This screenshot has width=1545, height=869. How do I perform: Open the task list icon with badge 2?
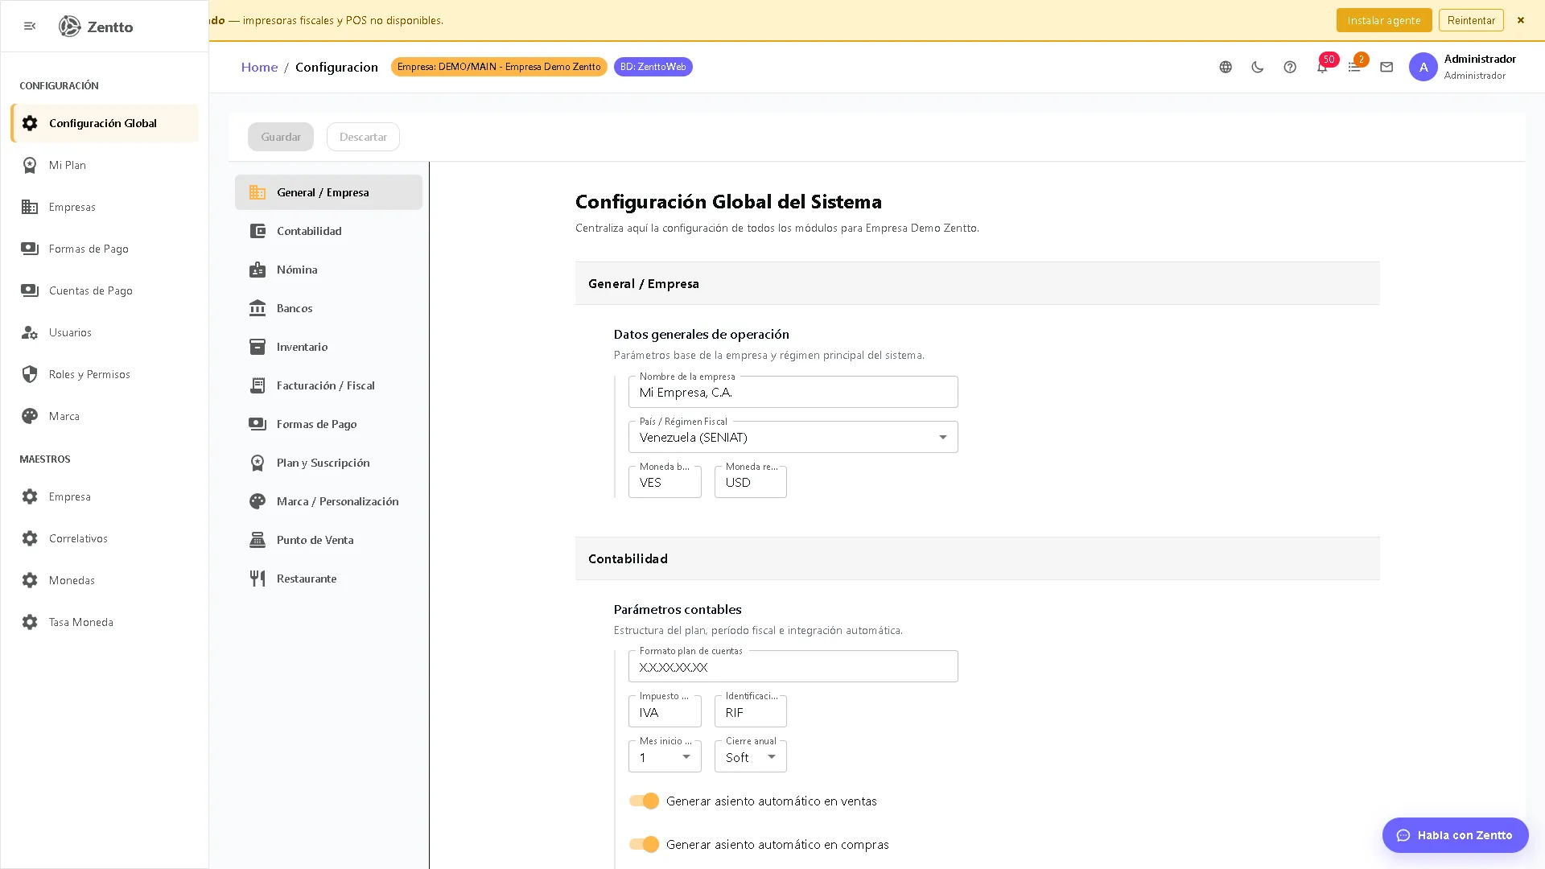(x=1354, y=67)
